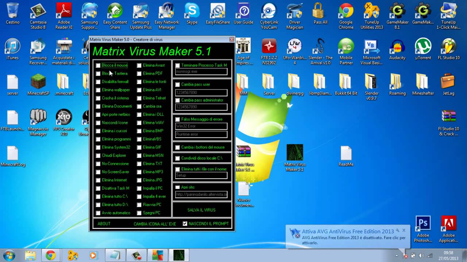Screen dimensions: 467x262
Task: Check the Cambia ora option
Action: point(139,106)
